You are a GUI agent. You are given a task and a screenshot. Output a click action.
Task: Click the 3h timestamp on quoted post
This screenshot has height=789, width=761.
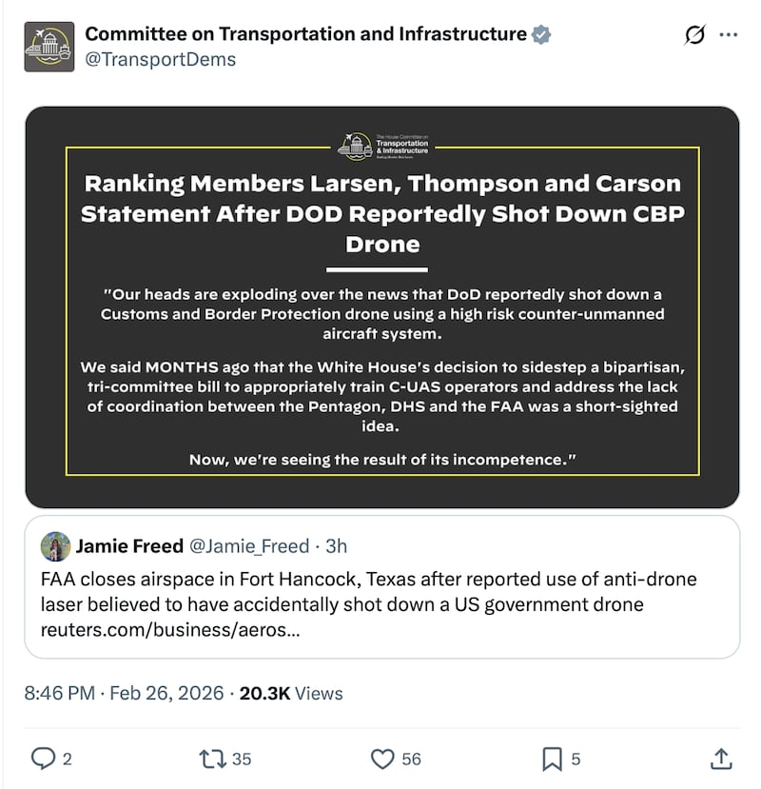tap(336, 546)
